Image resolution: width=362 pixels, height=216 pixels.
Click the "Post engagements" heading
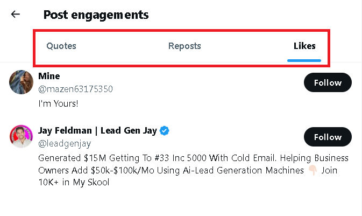click(96, 15)
